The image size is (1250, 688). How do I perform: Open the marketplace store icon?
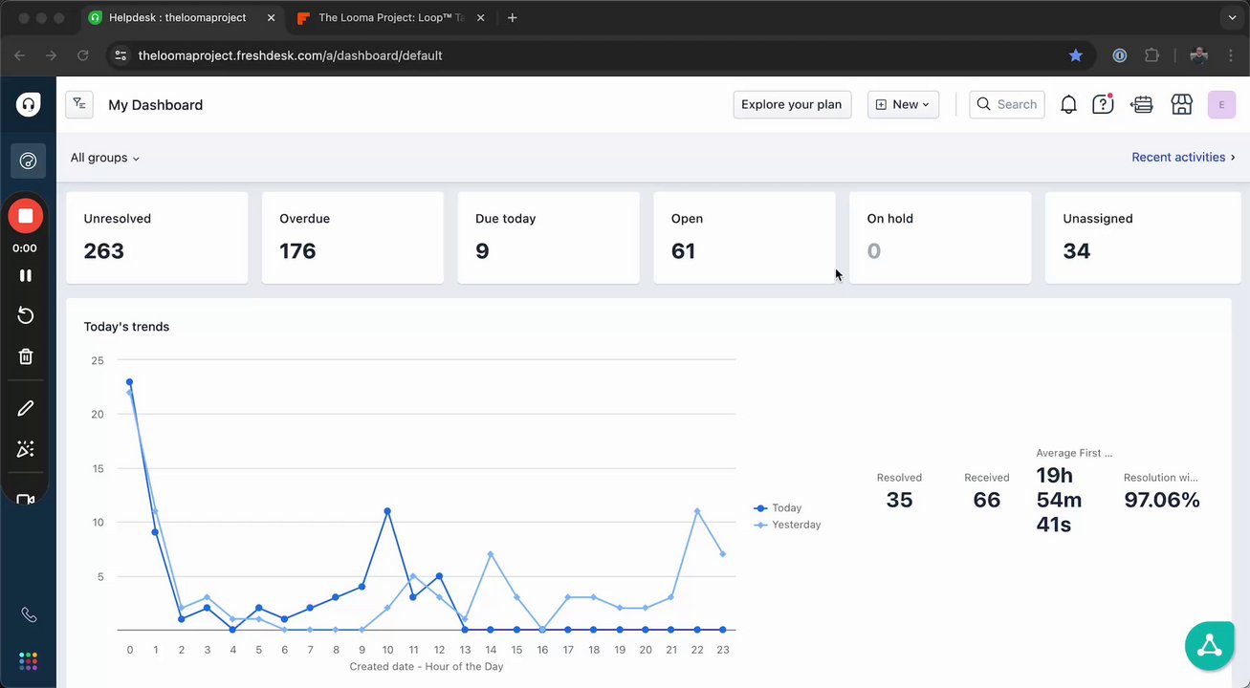point(1181,105)
